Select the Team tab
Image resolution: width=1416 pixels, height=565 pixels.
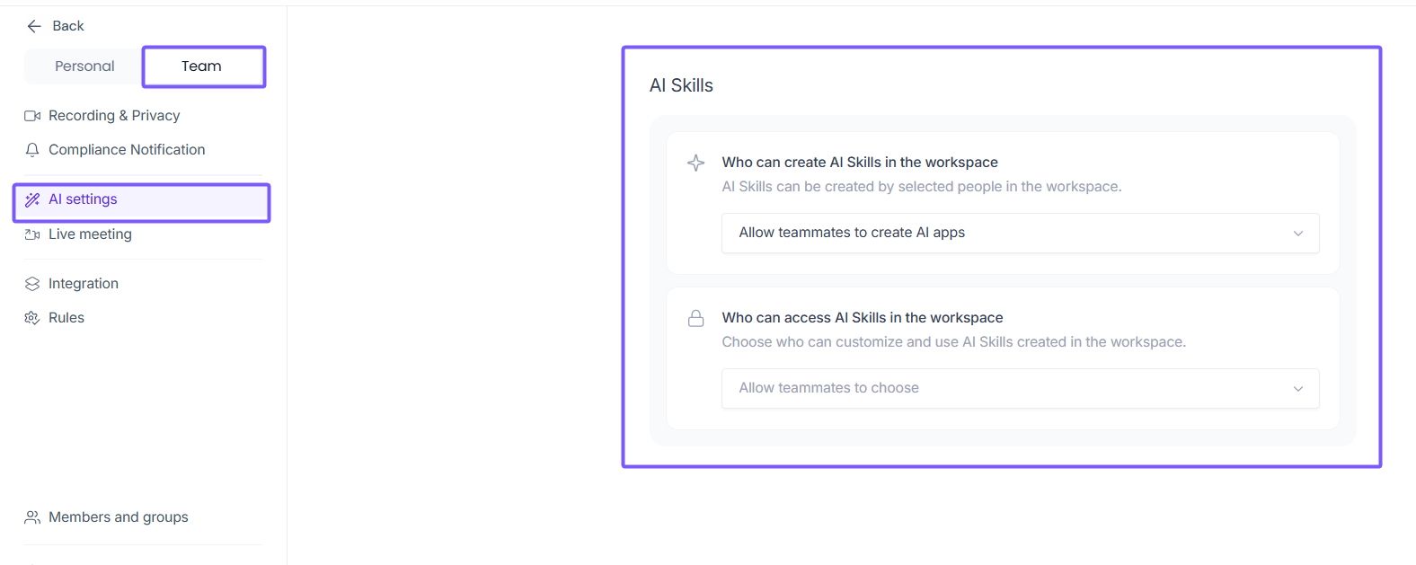click(x=202, y=66)
